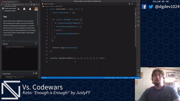Click the for loop on line 4
The image size is (180, 101).
[67, 20]
